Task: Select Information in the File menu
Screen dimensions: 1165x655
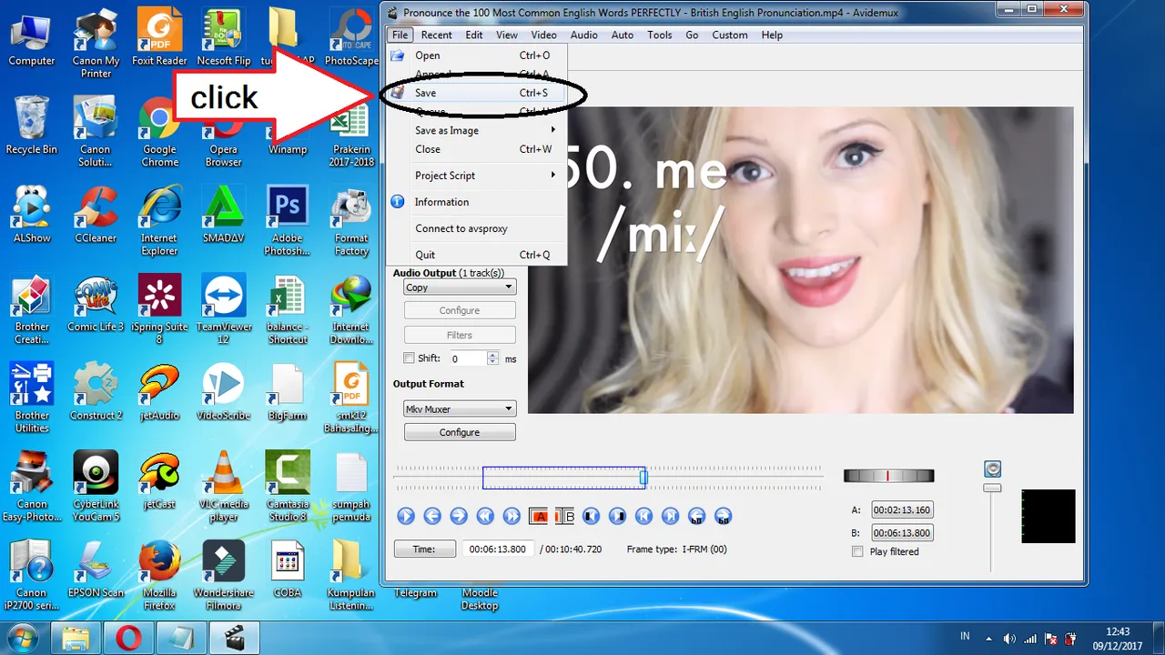Action: click(x=477, y=202)
